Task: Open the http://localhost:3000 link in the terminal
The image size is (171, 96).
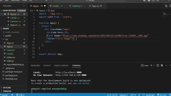Action: (x=68, y=72)
